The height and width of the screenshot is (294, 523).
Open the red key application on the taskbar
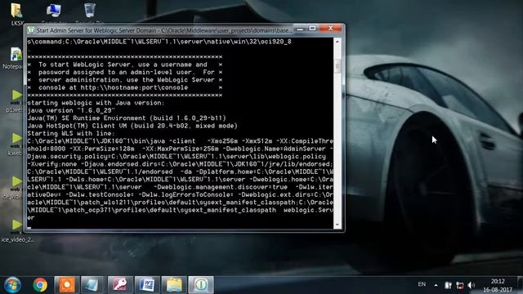pos(120,285)
